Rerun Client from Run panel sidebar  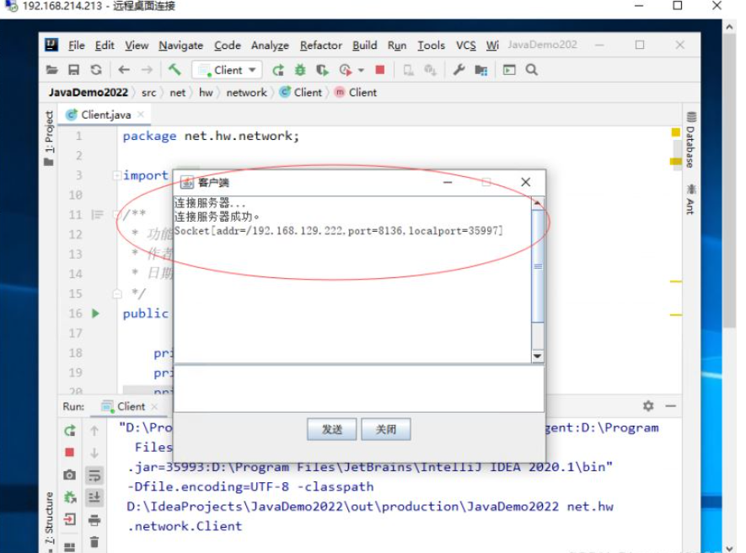click(x=70, y=431)
